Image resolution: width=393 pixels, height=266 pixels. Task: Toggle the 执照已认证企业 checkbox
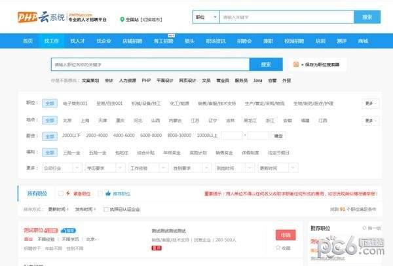(x=106, y=209)
